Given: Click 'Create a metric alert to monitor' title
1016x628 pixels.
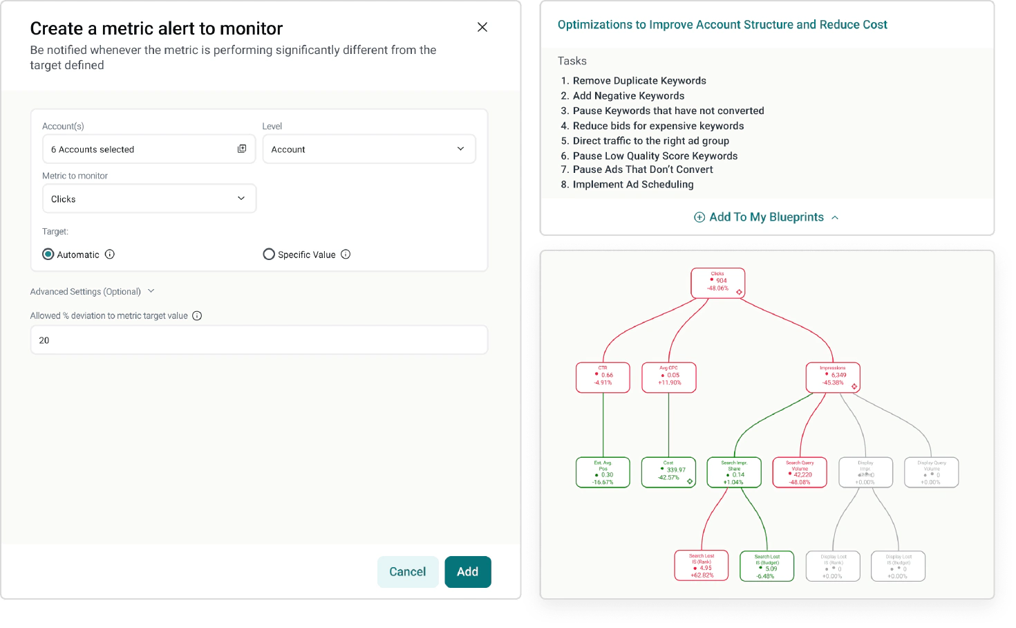Looking at the screenshot, I should [x=156, y=28].
